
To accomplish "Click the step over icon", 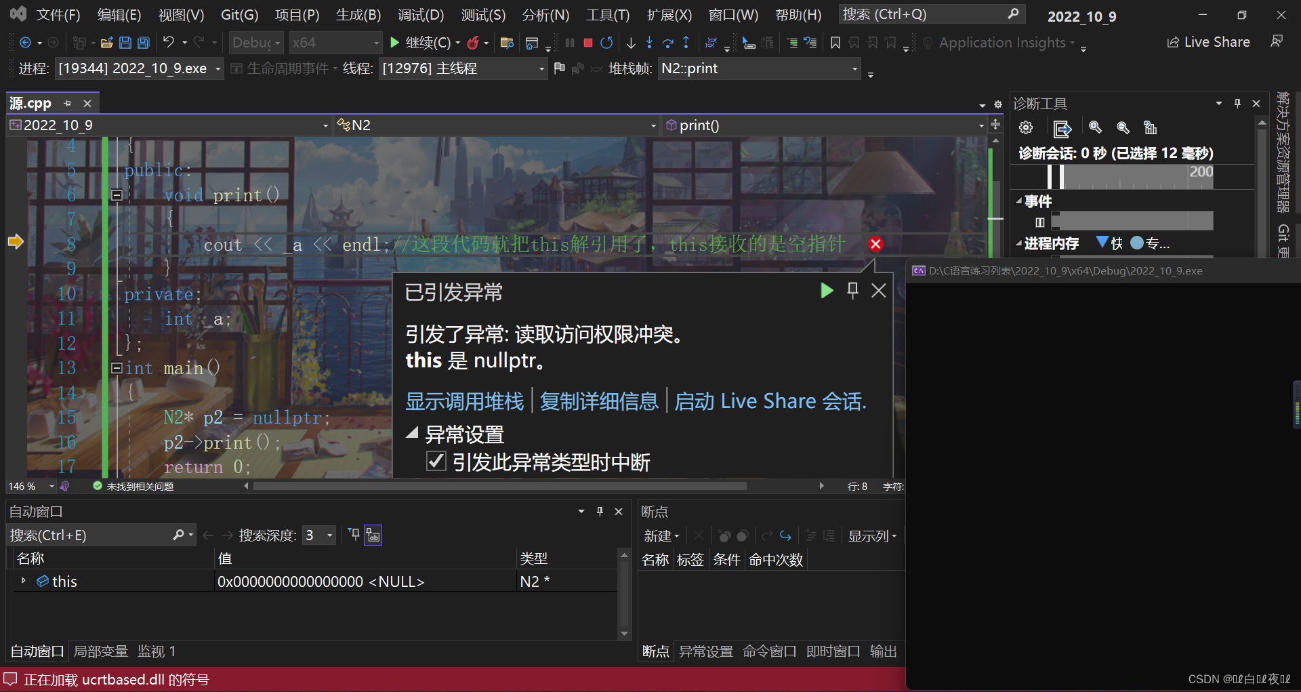I will click(667, 43).
